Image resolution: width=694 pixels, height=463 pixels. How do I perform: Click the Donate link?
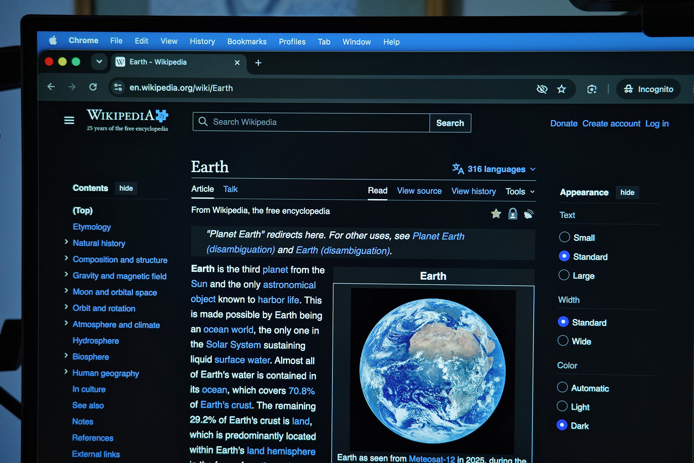564,123
